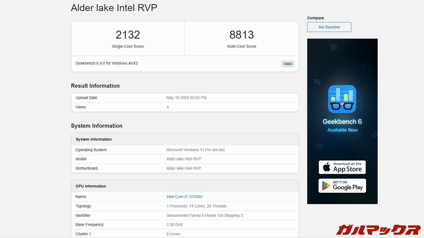Click the Geekbench 6.4.0 for Windows AVX2 text
Screen dimensions: 424x238
107,63
